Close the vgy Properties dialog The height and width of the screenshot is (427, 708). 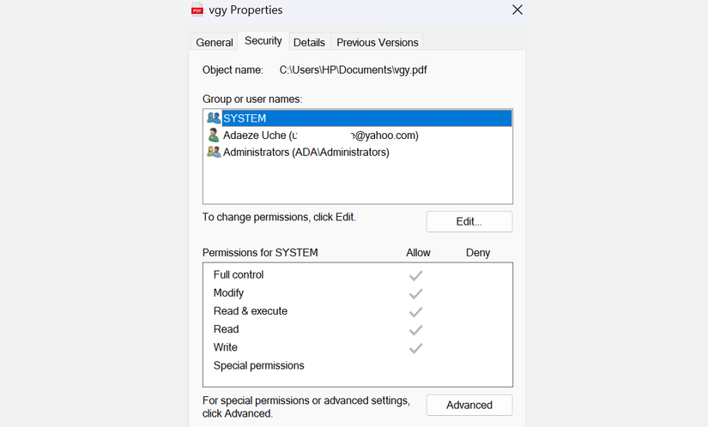(x=517, y=10)
